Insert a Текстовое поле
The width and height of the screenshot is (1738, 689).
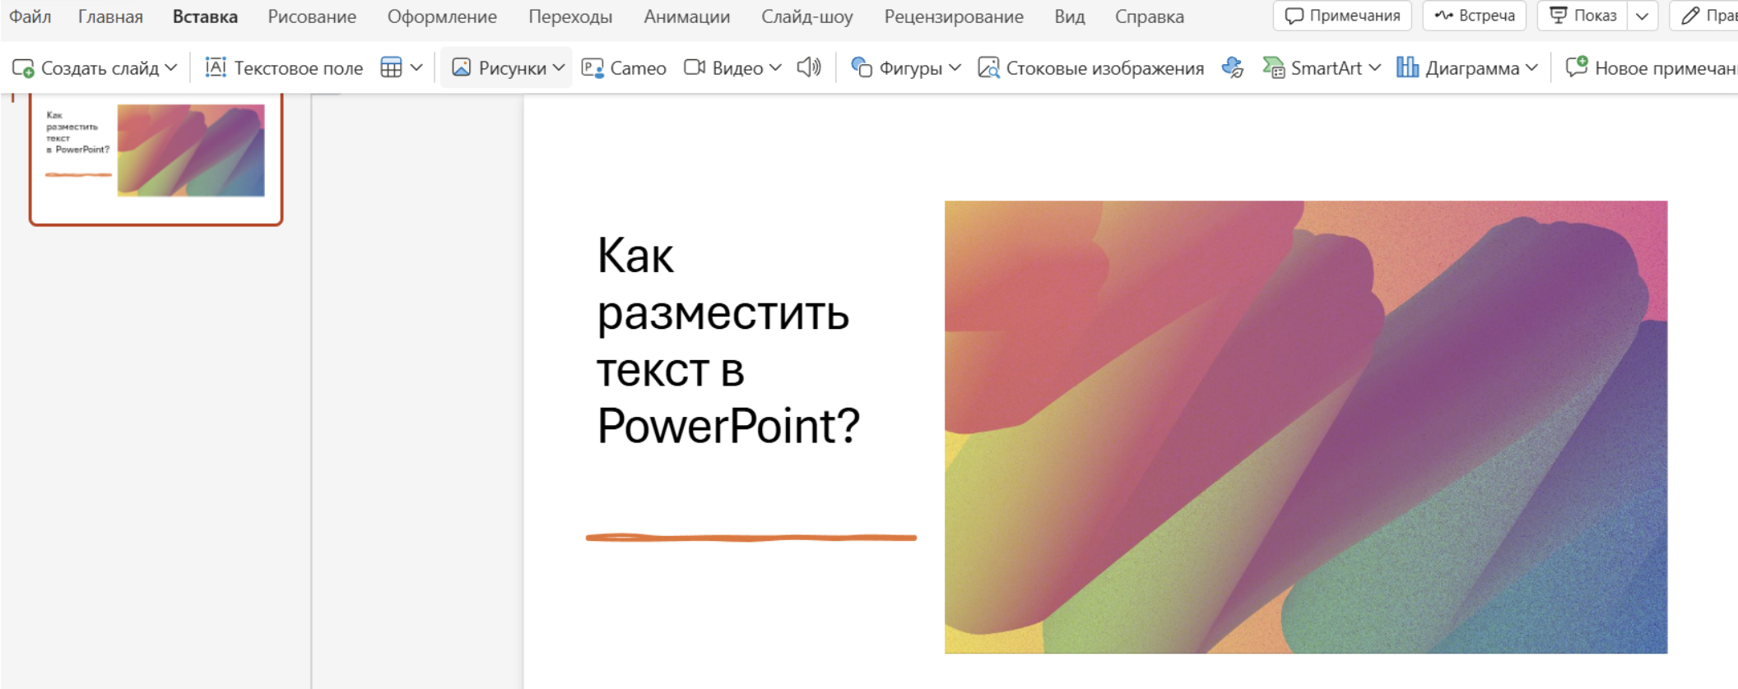click(284, 68)
